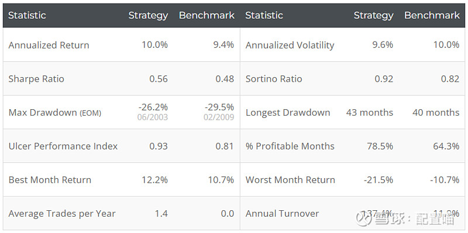Click the right Statistic column header

click(264, 16)
